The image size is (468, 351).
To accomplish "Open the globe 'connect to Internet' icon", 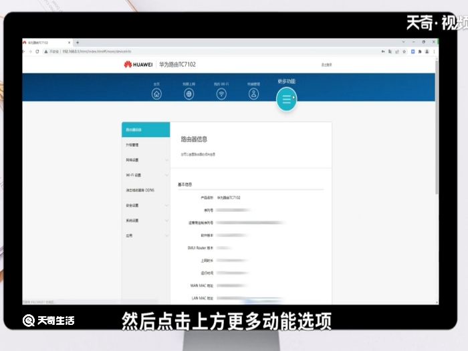I will click(189, 94).
